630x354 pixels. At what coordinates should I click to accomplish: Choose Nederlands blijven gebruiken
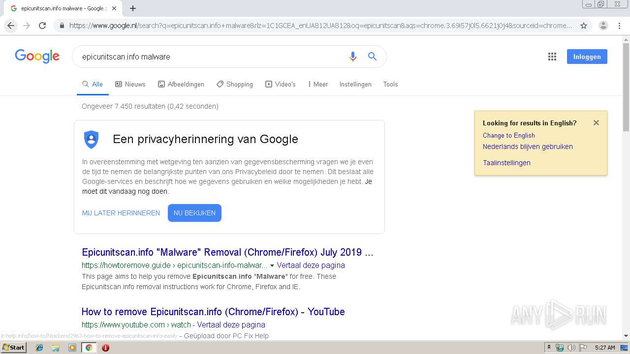pyautogui.click(x=528, y=147)
